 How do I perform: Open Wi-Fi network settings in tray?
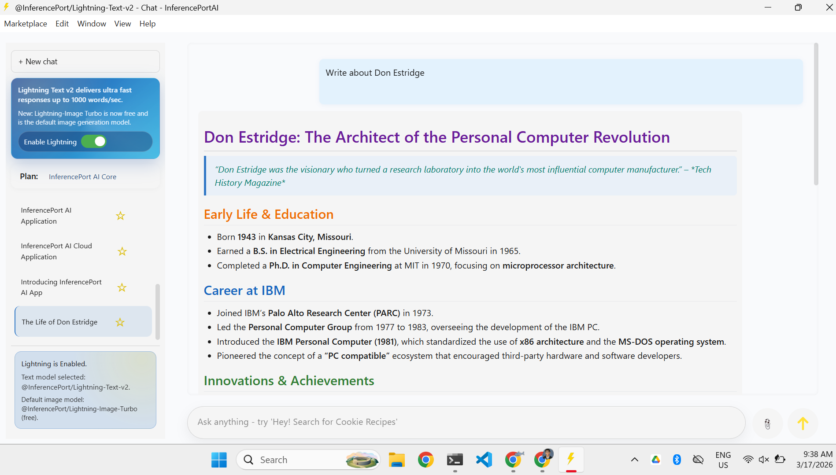[748, 460]
